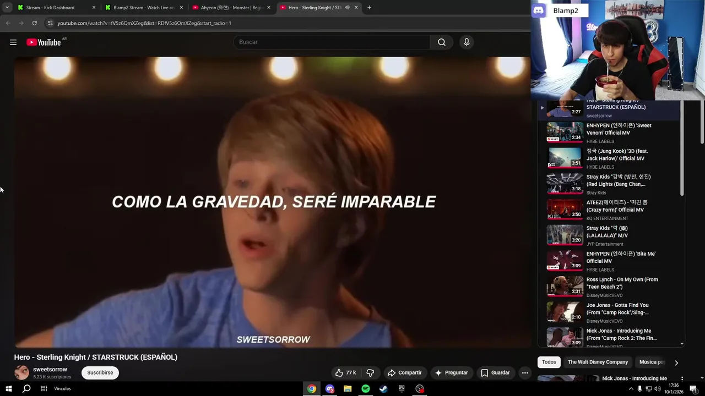
Task: Open options menu for Nick Jonas recommendation
Action: click(x=682, y=379)
